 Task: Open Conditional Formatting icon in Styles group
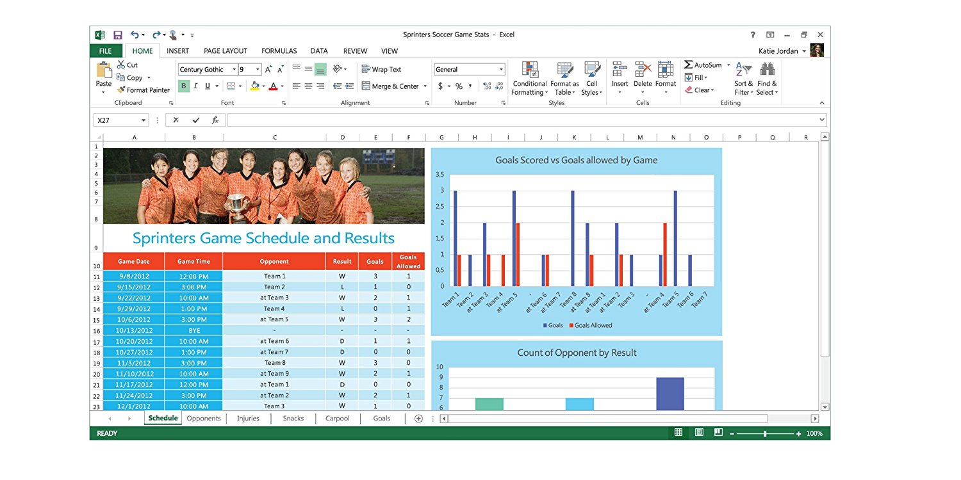click(x=529, y=70)
